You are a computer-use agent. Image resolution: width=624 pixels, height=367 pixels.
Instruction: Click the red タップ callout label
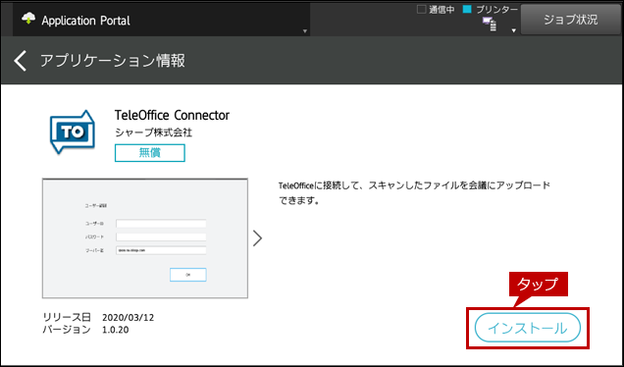(538, 284)
